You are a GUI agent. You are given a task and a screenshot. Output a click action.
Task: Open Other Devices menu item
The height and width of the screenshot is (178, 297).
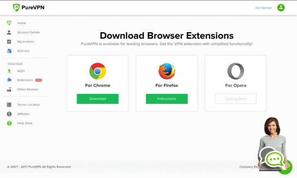tap(28, 90)
